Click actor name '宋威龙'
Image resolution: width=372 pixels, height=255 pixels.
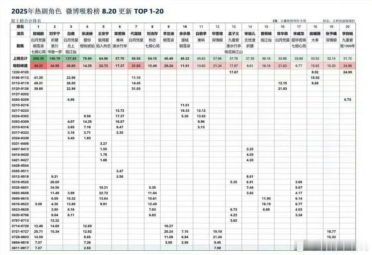click(x=299, y=34)
